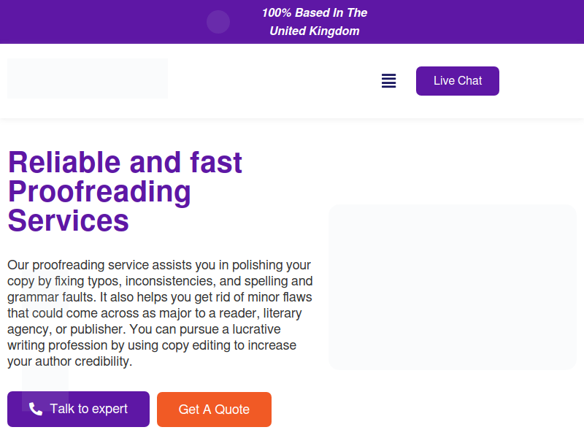Click the line 'grammar faults. It also helps'

coord(160,297)
